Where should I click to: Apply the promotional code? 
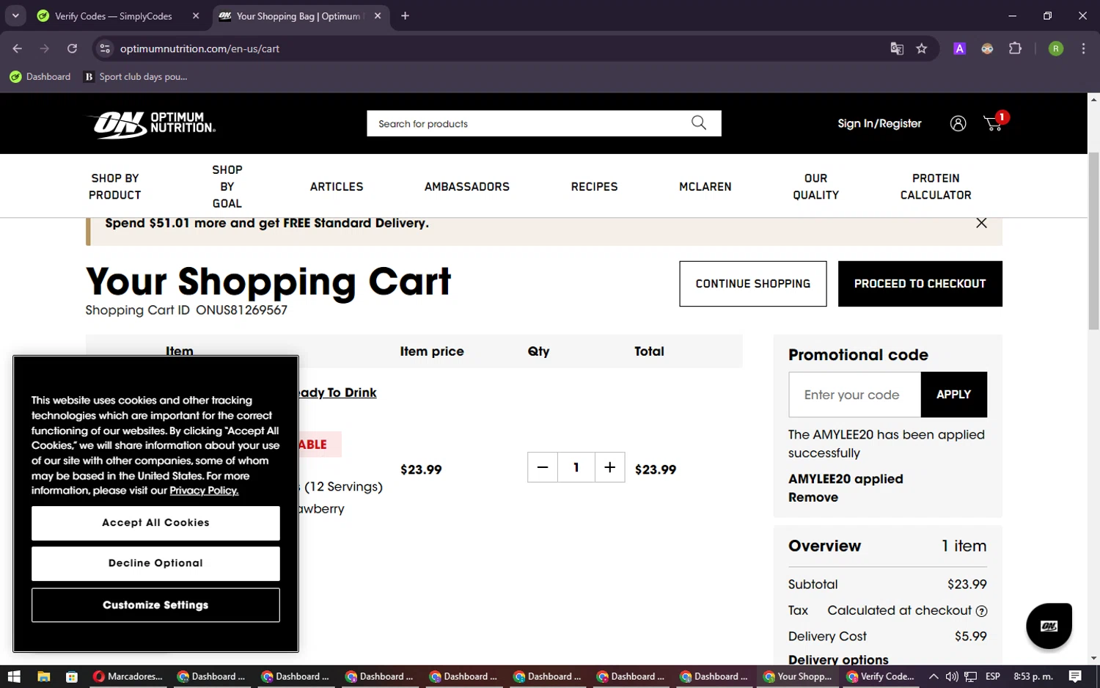[953, 395]
